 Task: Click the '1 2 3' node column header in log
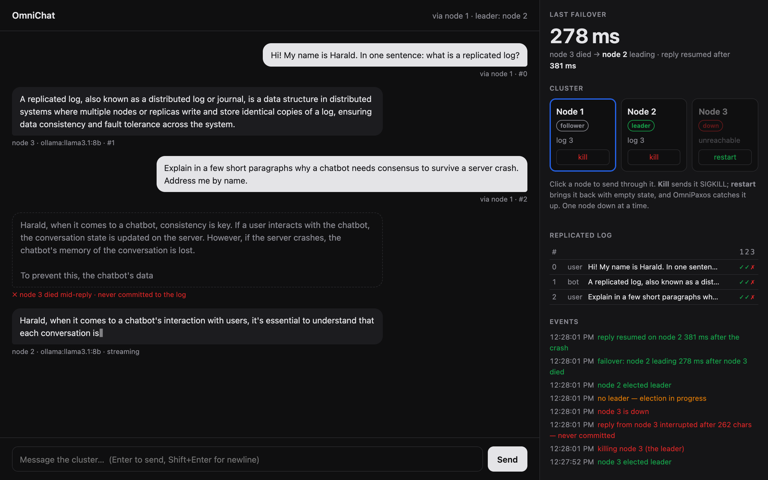(747, 252)
